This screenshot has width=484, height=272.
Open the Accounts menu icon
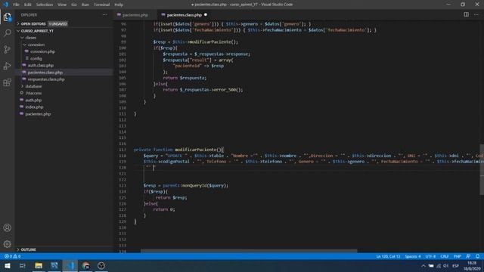pos(7,228)
